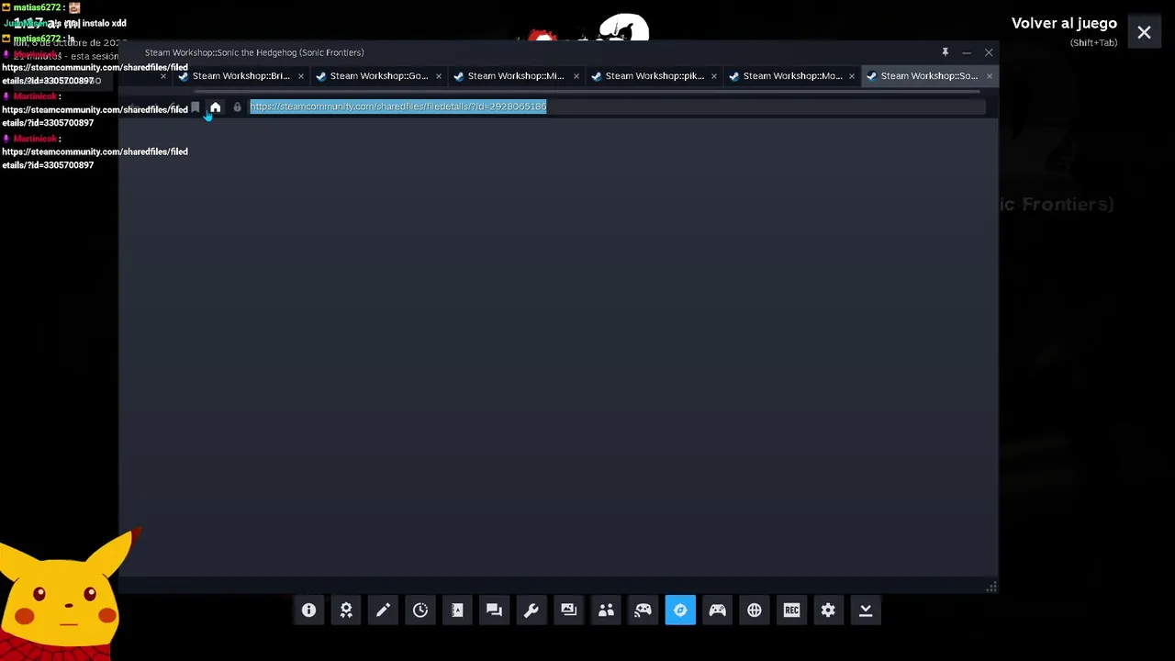1175x661 pixels.
Task: Open the screenshots gallery icon
Action: (568, 611)
